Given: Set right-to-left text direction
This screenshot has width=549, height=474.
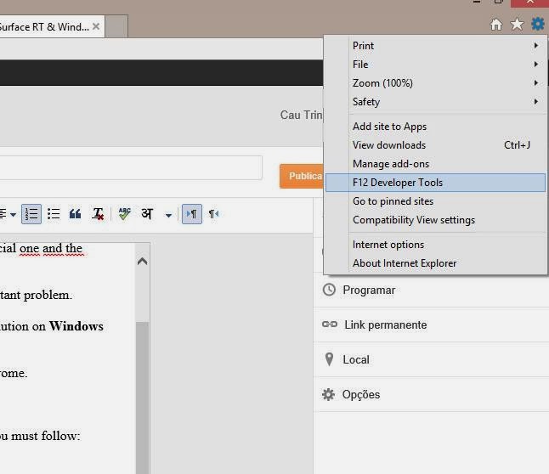Looking at the screenshot, I should coord(213,214).
